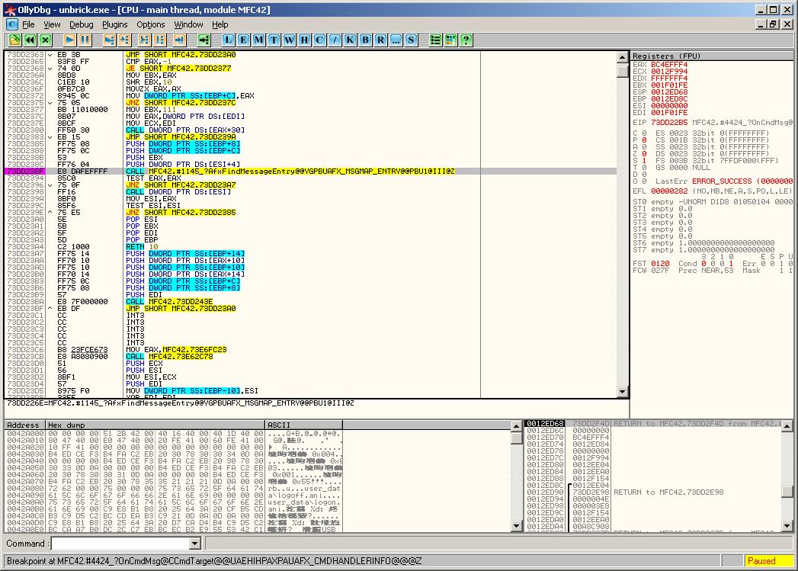
Task: Click the Open file toolbar icon
Action: pyautogui.click(x=14, y=40)
